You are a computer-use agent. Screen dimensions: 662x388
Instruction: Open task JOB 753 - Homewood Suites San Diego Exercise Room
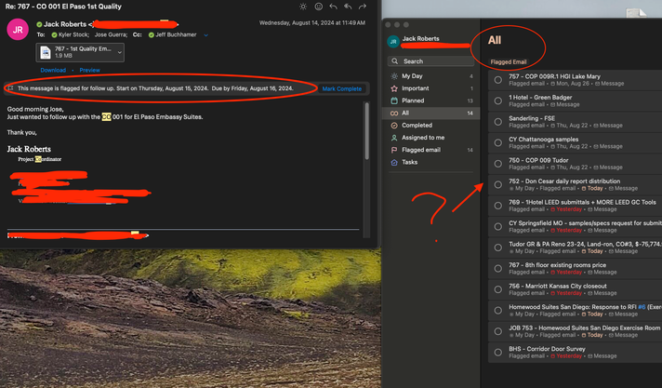coord(575,331)
